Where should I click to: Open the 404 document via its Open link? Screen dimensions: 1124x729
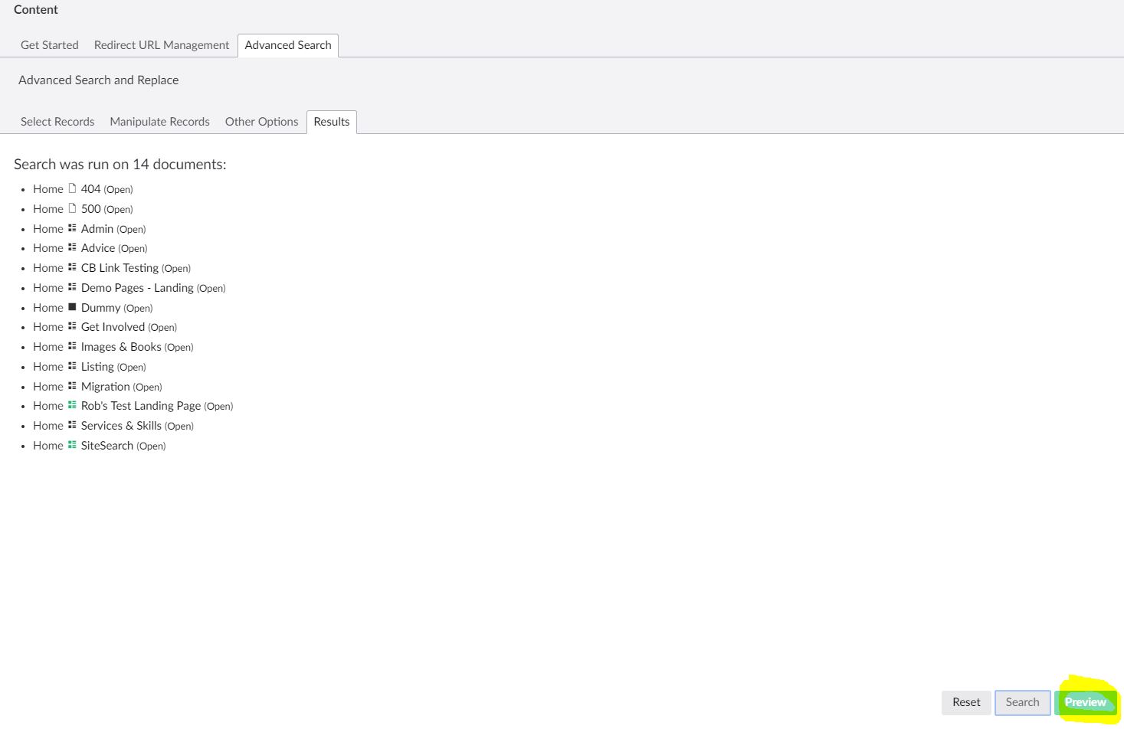coord(118,188)
